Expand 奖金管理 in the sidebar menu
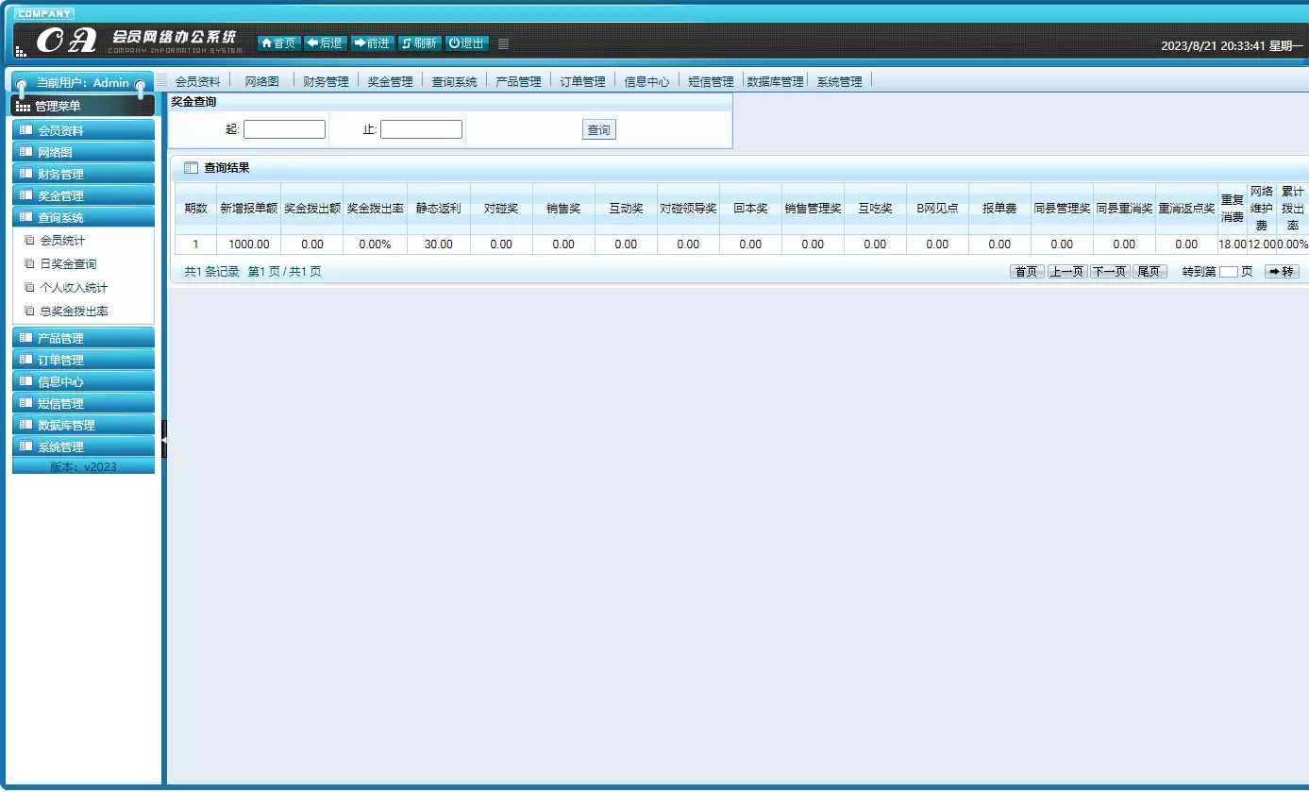1309x792 pixels. pos(83,195)
